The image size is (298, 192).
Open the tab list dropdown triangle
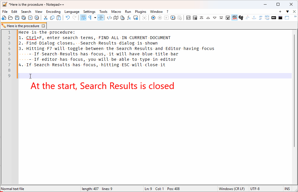click(x=287, y=11)
